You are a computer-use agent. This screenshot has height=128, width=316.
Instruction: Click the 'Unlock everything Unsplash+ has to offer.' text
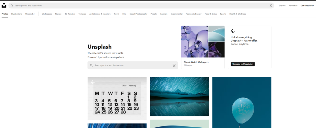pos(244,39)
